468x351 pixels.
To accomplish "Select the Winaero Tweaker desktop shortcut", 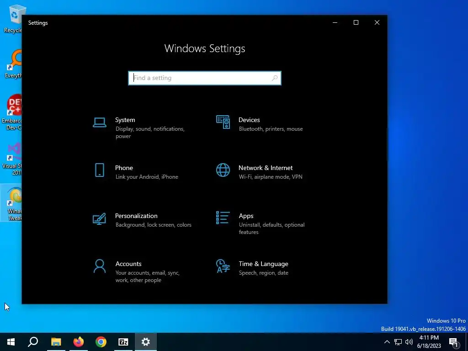I will [12, 203].
